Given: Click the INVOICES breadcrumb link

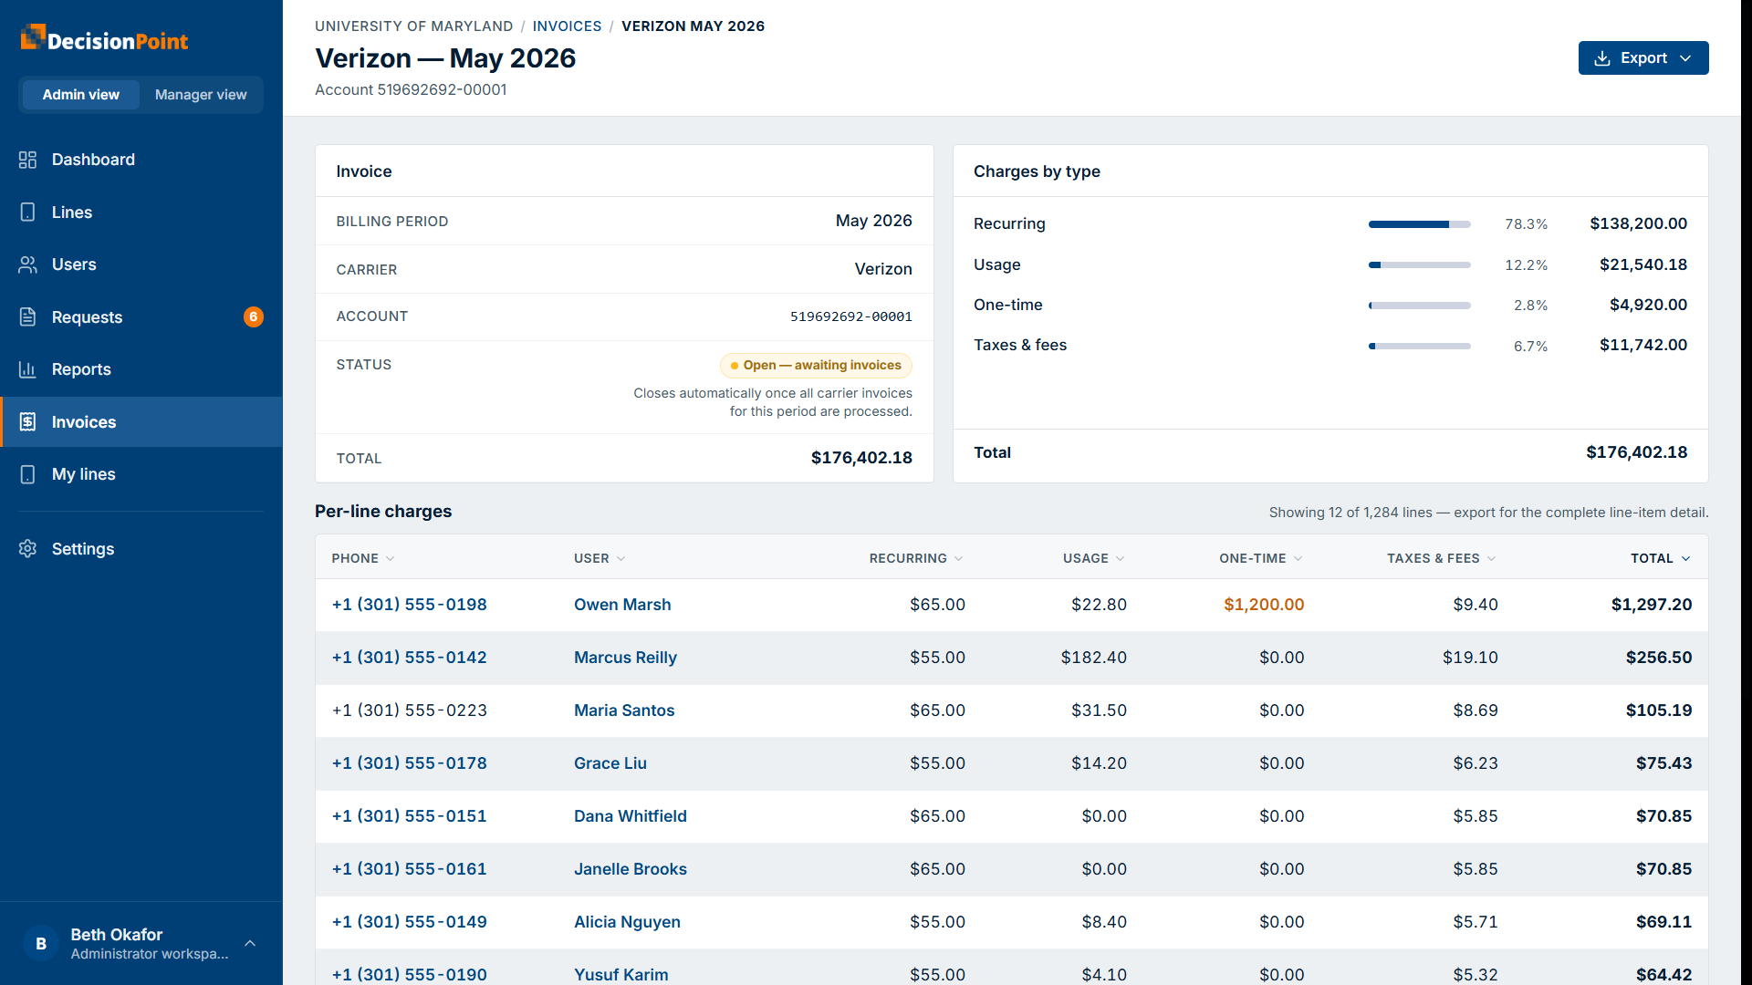Looking at the screenshot, I should click(567, 26).
